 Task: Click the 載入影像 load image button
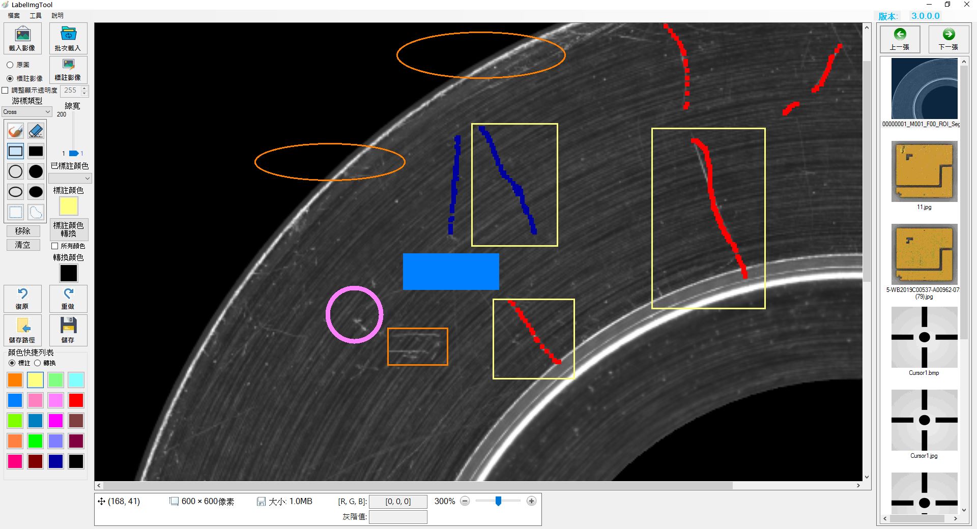[x=22, y=38]
